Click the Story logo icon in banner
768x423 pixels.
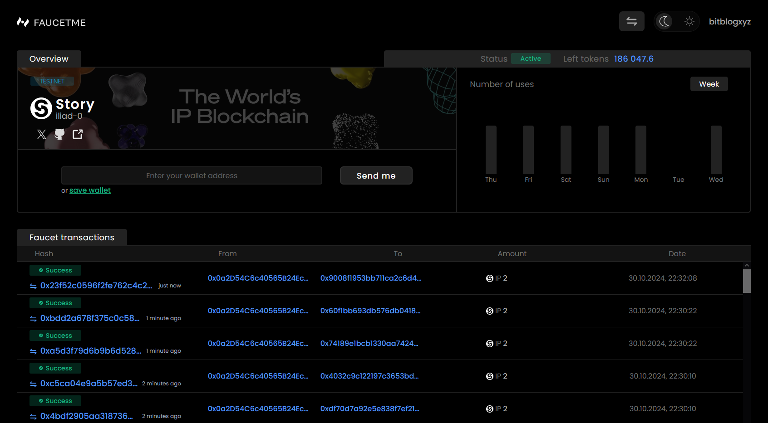41,108
